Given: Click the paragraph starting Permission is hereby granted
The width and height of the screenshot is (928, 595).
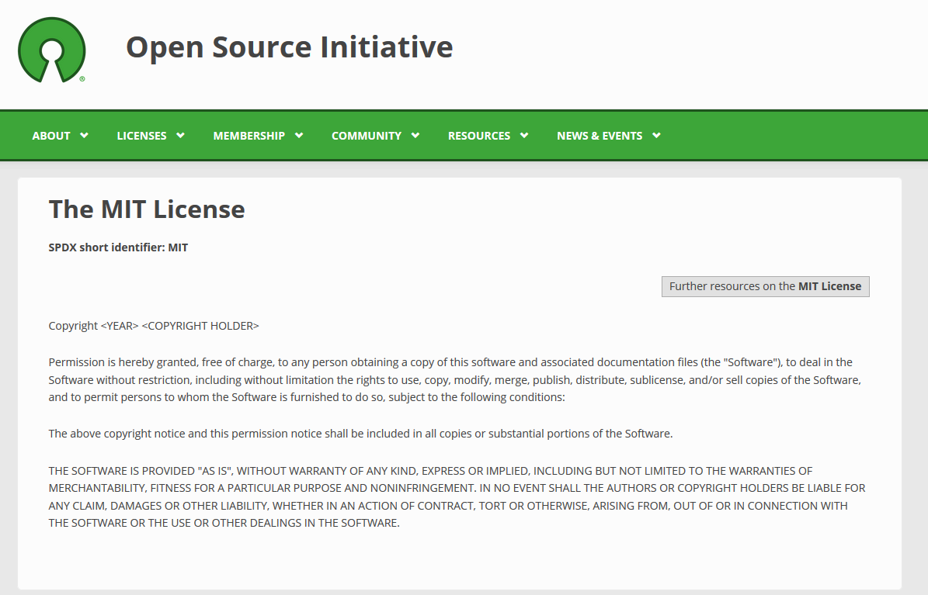Looking at the screenshot, I should pyautogui.click(x=454, y=379).
